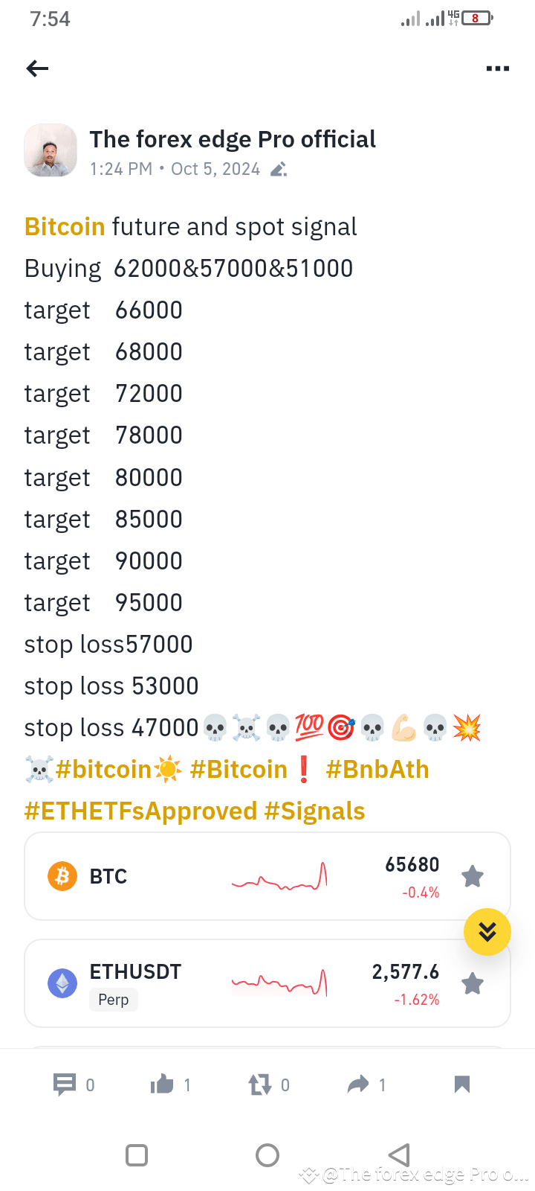This screenshot has width=535, height=1191.
Task: Tap the edited post pencil indicator
Action: [278, 169]
